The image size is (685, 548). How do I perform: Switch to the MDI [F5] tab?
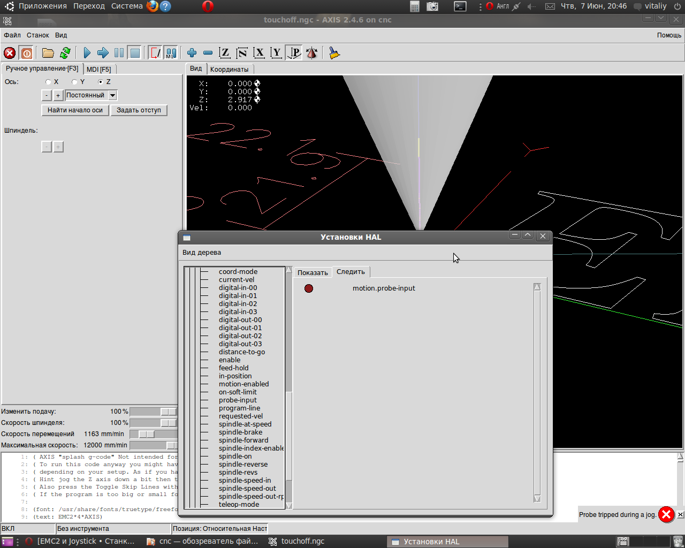point(99,70)
